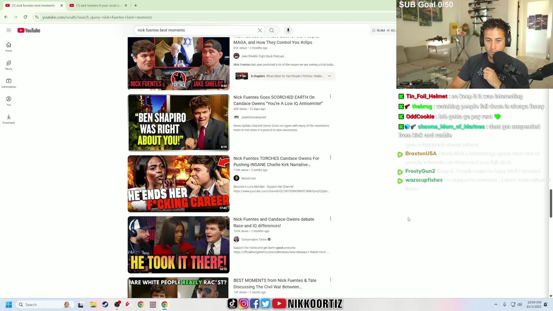
Task: Open 'Nick Fuentes TORCHES Candace Owens' title
Action: click(x=276, y=161)
